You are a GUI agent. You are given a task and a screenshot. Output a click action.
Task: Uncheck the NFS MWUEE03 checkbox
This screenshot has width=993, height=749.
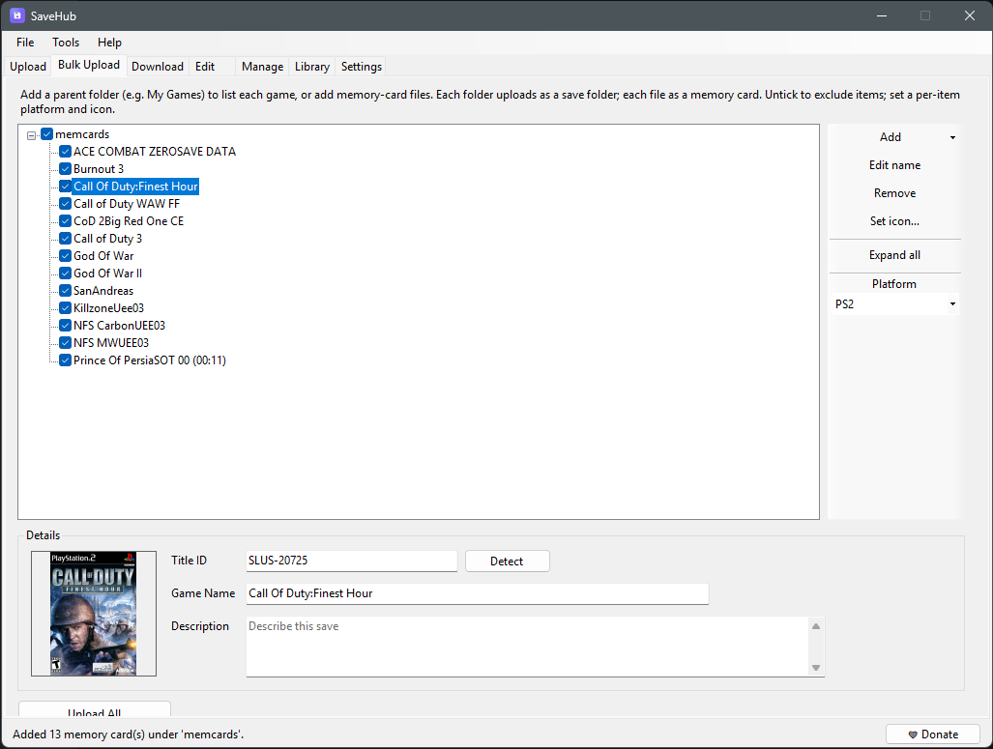click(65, 343)
